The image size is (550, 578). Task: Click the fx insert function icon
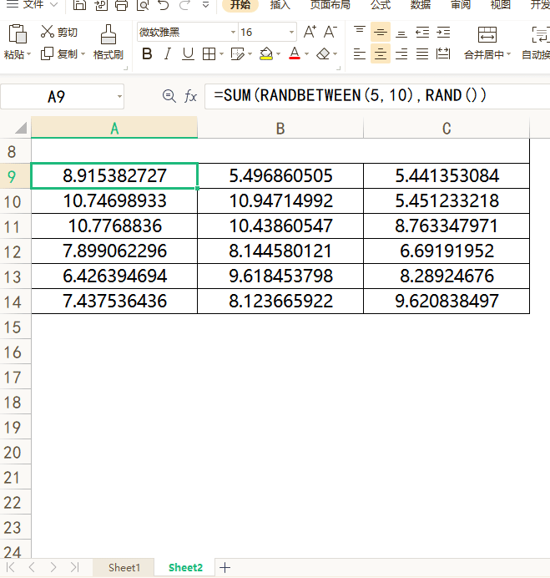click(190, 97)
